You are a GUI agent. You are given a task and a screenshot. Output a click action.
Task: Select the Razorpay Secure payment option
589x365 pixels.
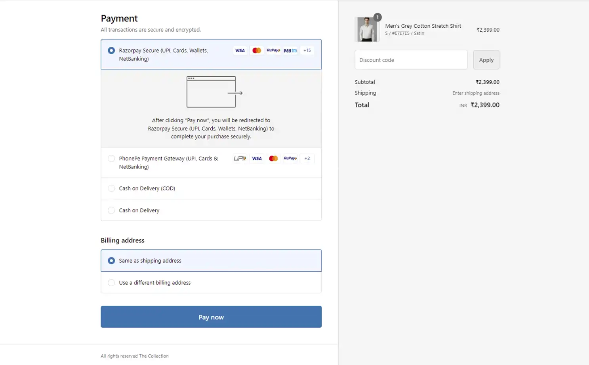pyautogui.click(x=111, y=50)
